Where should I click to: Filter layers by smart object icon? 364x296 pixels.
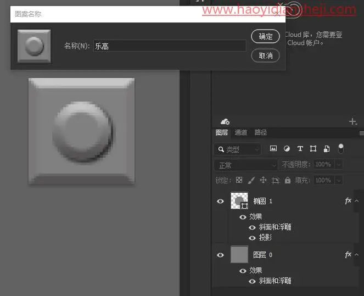pyautogui.click(x=327, y=149)
